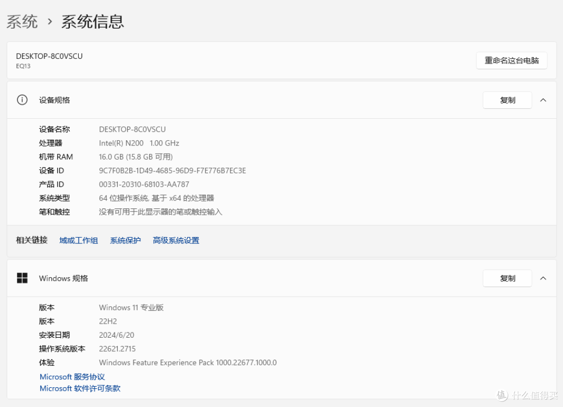Screen dimensions: 563x407
Task: Open 系统保护 link
Action: [x=125, y=240]
